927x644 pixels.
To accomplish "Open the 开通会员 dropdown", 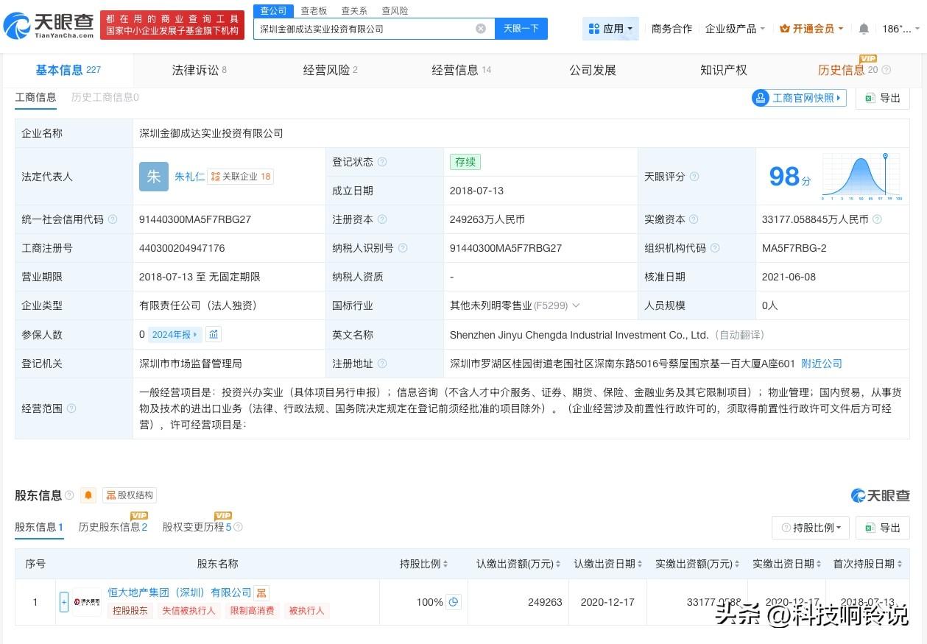I will (x=811, y=29).
